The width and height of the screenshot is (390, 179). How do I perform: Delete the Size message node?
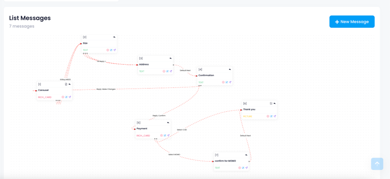click(x=108, y=50)
